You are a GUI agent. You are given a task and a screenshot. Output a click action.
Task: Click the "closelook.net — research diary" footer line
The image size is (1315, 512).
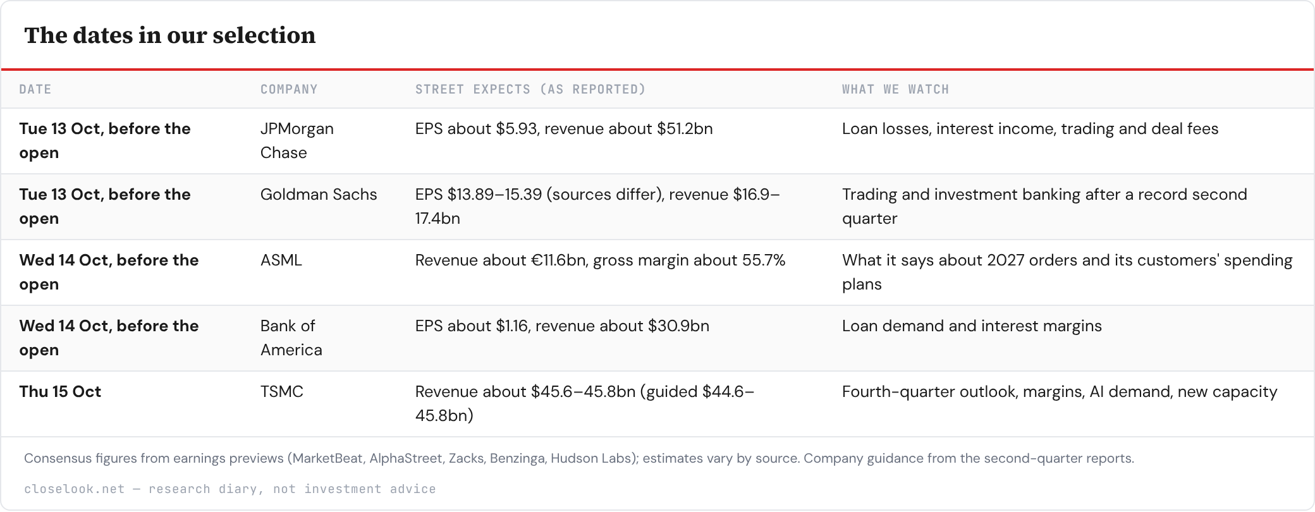pyautogui.click(x=230, y=489)
